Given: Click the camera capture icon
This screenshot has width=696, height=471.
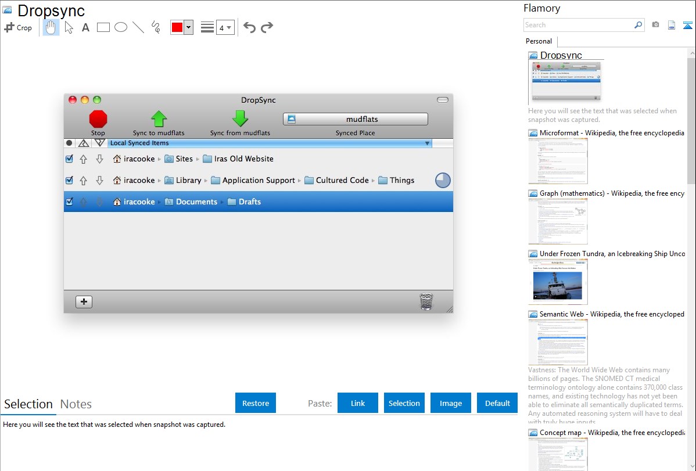Looking at the screenshot, I should (655, 25).
